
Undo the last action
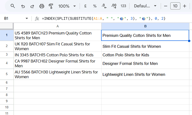click(23, 6)
